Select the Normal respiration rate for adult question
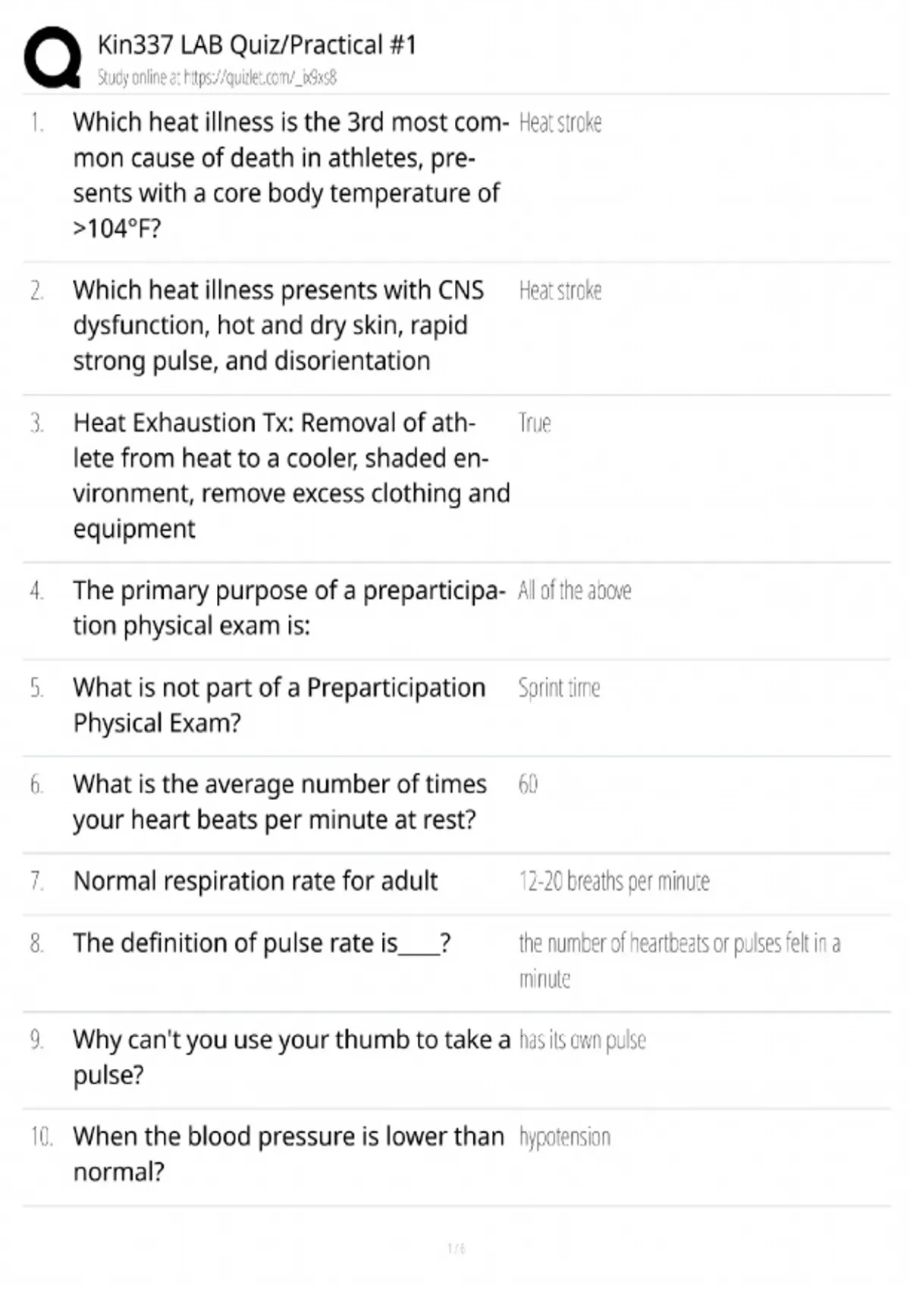This screenshot has width=910, height=1289. pyautogui.click(x=256, y=881)
